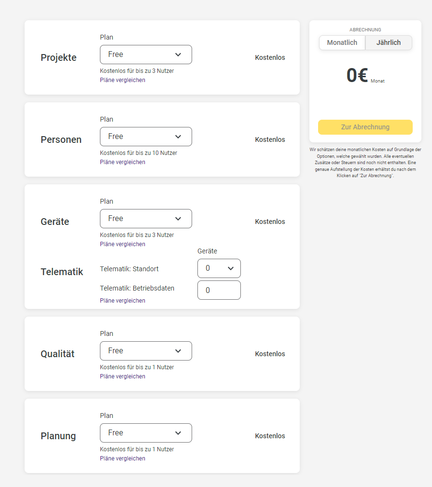This screenshot has width=432, height=487.
Task: Open the Qualität plan dropdown
Action: (146, 351)
